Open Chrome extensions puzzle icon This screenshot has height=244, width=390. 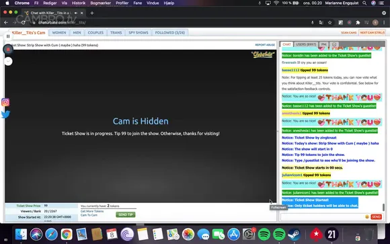tap(358, 23)
